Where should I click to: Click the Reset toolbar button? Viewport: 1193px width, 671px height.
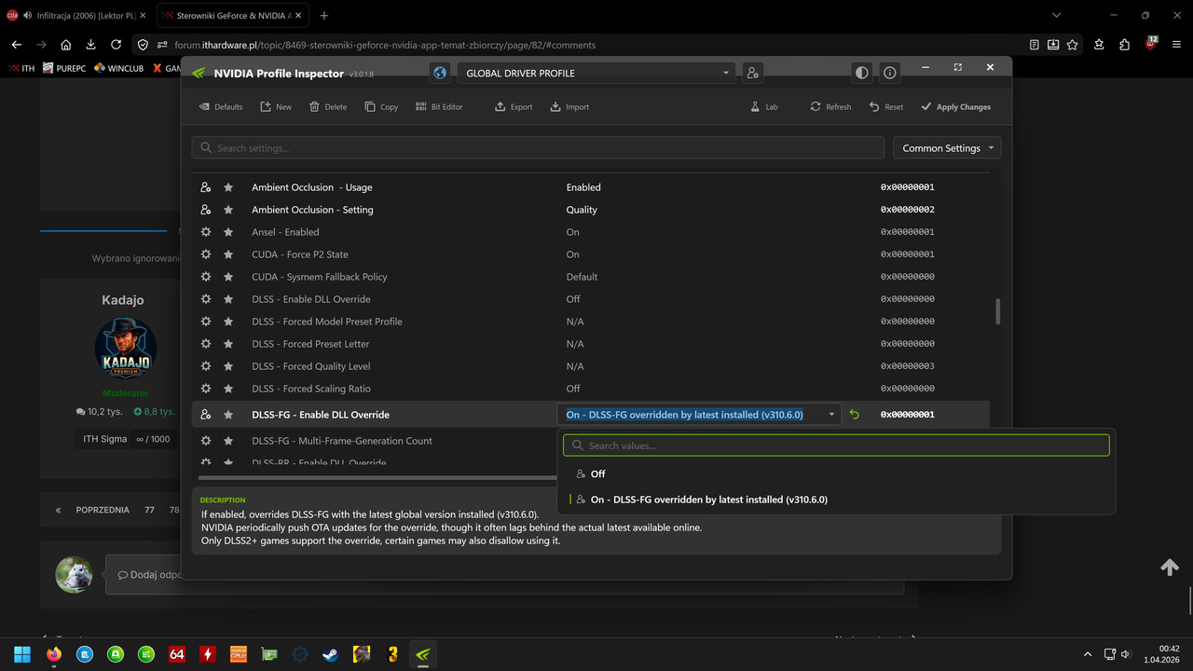pos(886,107)
